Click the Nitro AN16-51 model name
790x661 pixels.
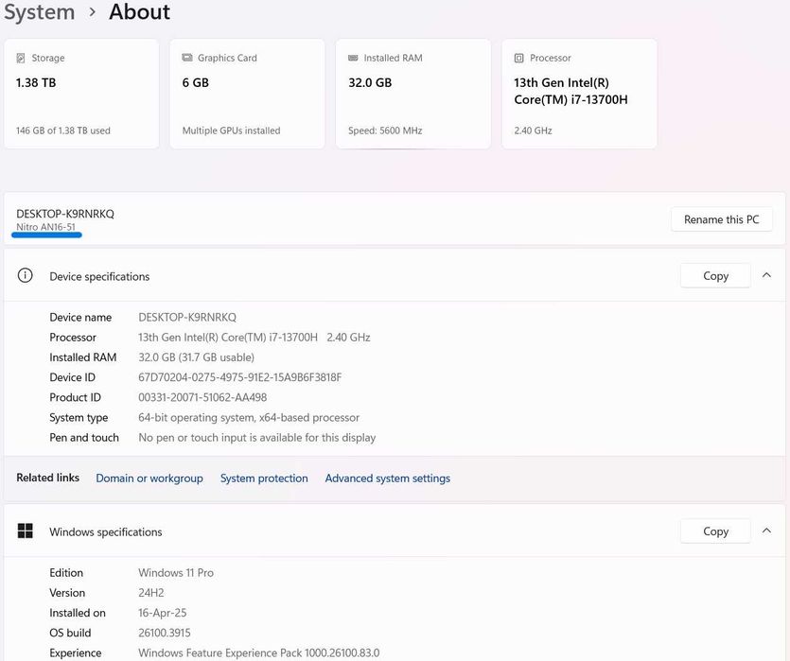[45, 227]
